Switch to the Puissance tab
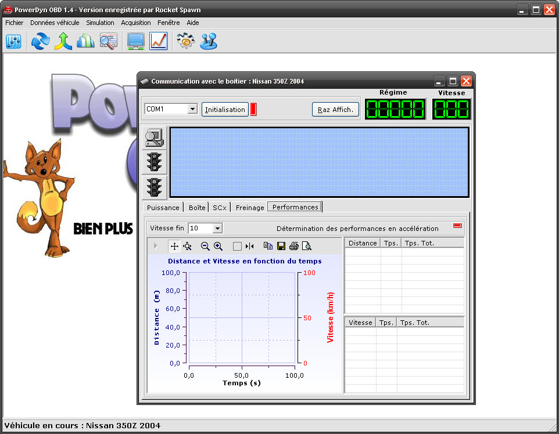 (x=163, y=207)
